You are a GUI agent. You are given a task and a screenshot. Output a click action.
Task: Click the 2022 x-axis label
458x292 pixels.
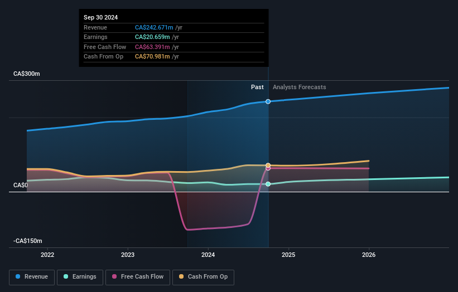click(47, 255)
